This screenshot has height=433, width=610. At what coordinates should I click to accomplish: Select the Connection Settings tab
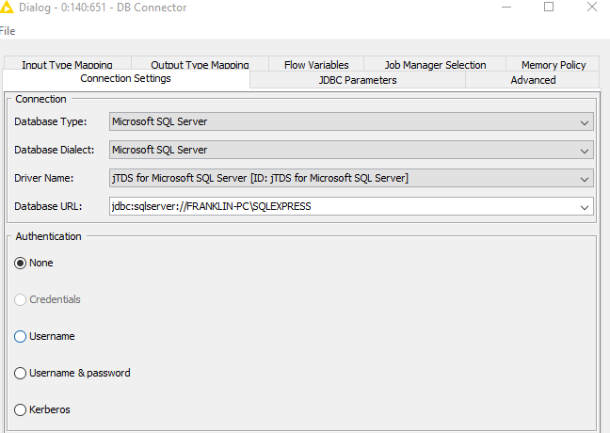point(125,79)
